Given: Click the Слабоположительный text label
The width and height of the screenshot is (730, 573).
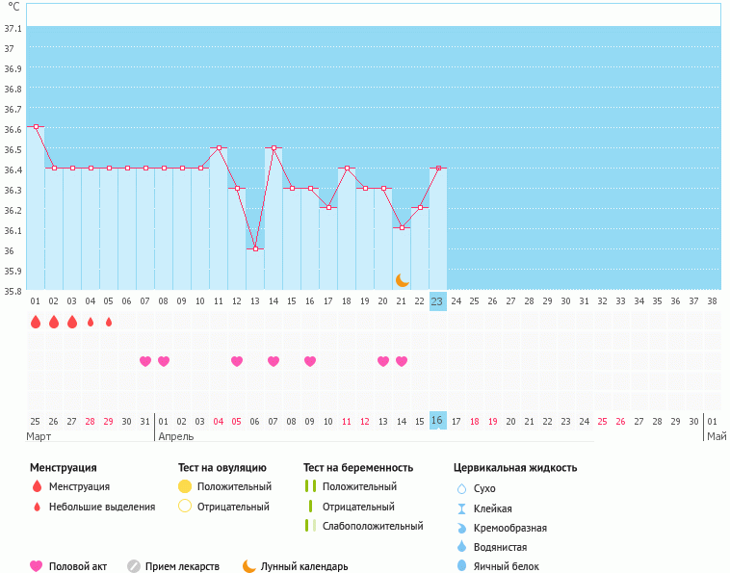Looking at the screenshot, I should (373, 526).
